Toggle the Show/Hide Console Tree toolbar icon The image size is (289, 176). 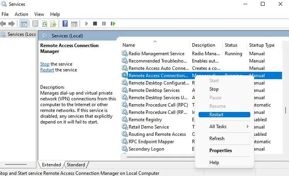24,24
